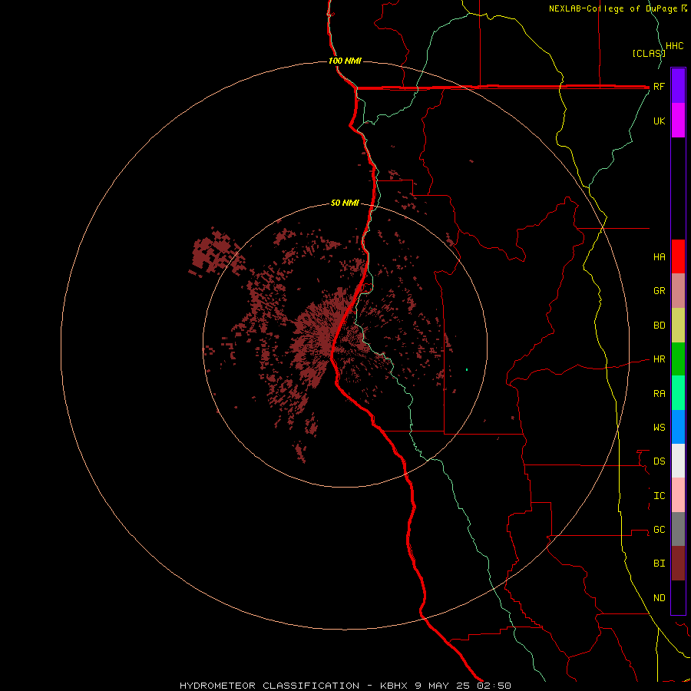Click the HR legend label
691x691 pixels.
point(659,359)
